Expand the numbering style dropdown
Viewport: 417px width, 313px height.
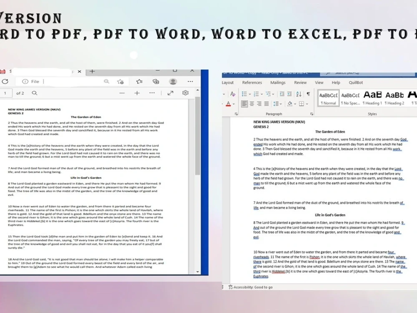click(262, 94)
